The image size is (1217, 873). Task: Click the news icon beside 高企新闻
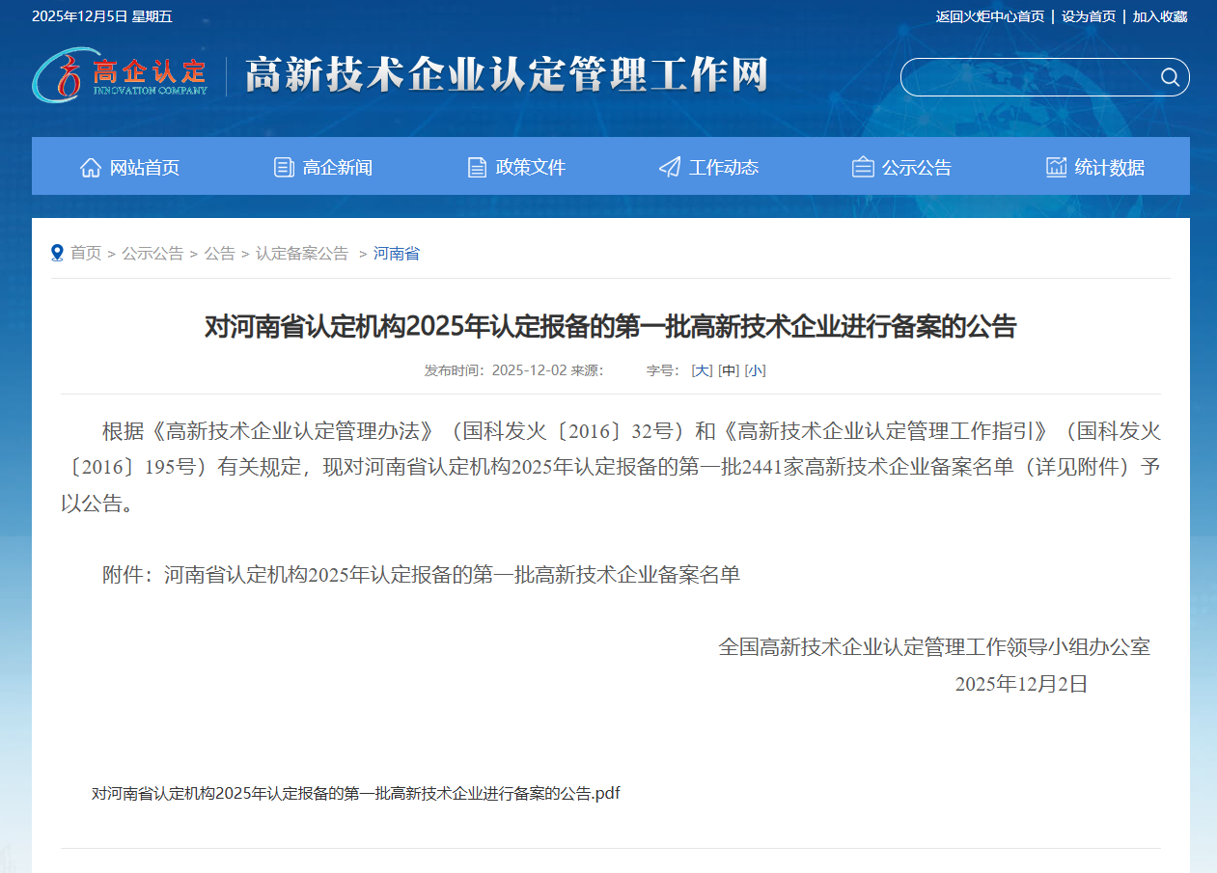tap(283, 166)
